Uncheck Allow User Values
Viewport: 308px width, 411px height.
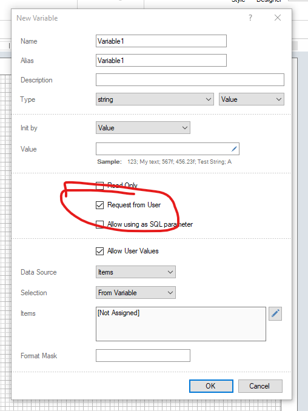(99, 251)
